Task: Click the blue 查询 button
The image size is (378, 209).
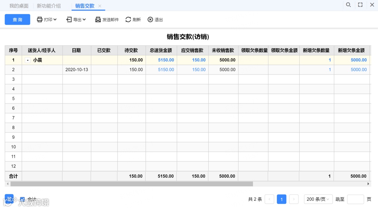Action: (x=17, y=20)
